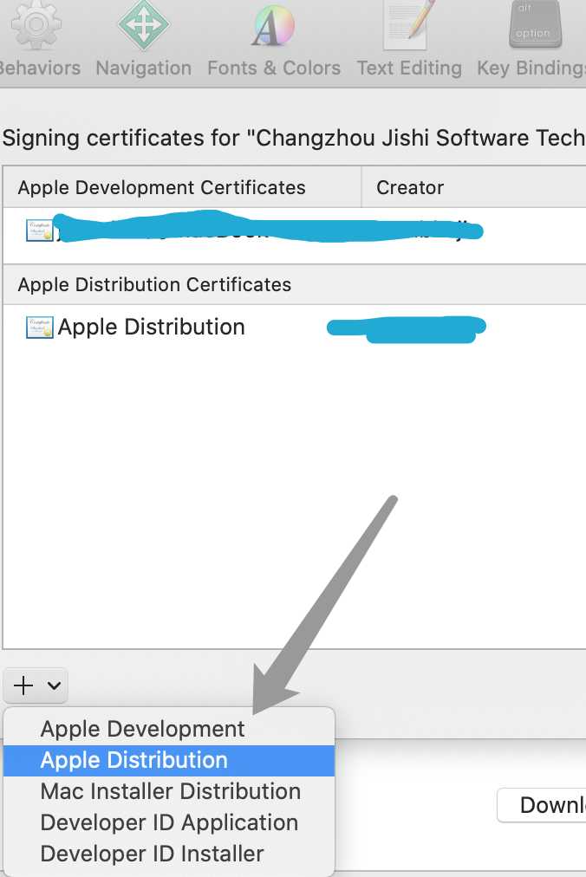Click the Apple Distribution Certificates section header
Viewport: 586px width, 877px height.
coord(295,285)
